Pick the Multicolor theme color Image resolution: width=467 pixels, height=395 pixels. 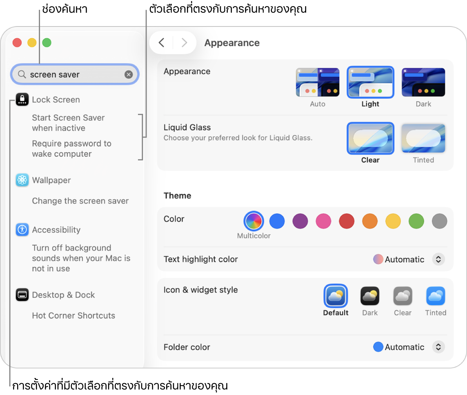pos(254,221)
